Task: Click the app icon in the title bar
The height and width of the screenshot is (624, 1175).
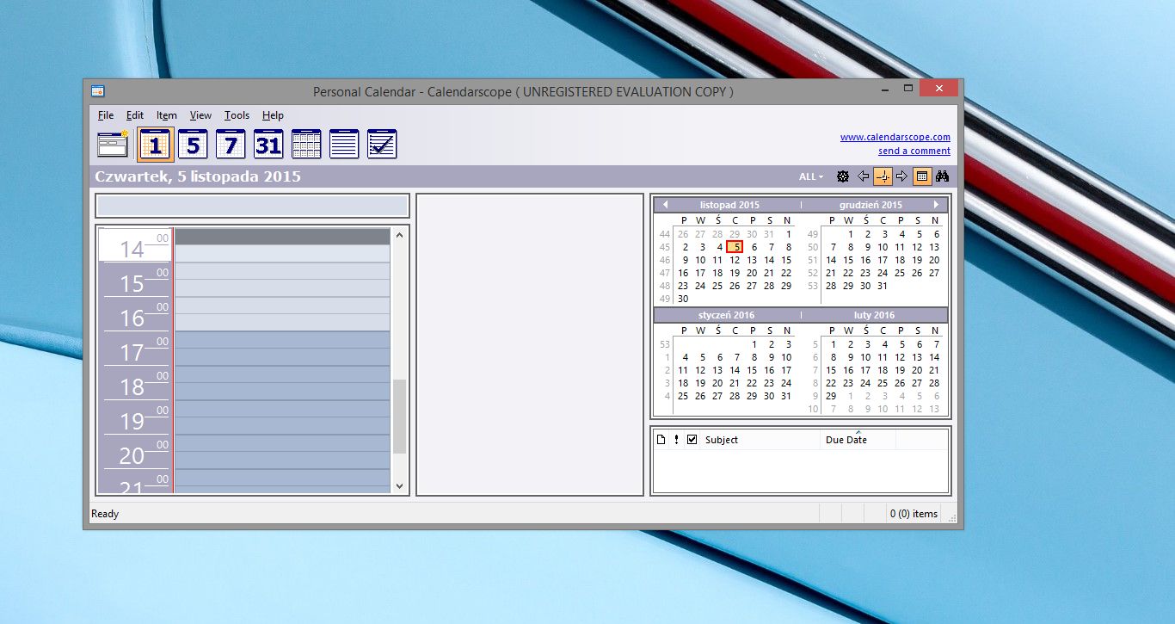Action: tap(98, 91)
